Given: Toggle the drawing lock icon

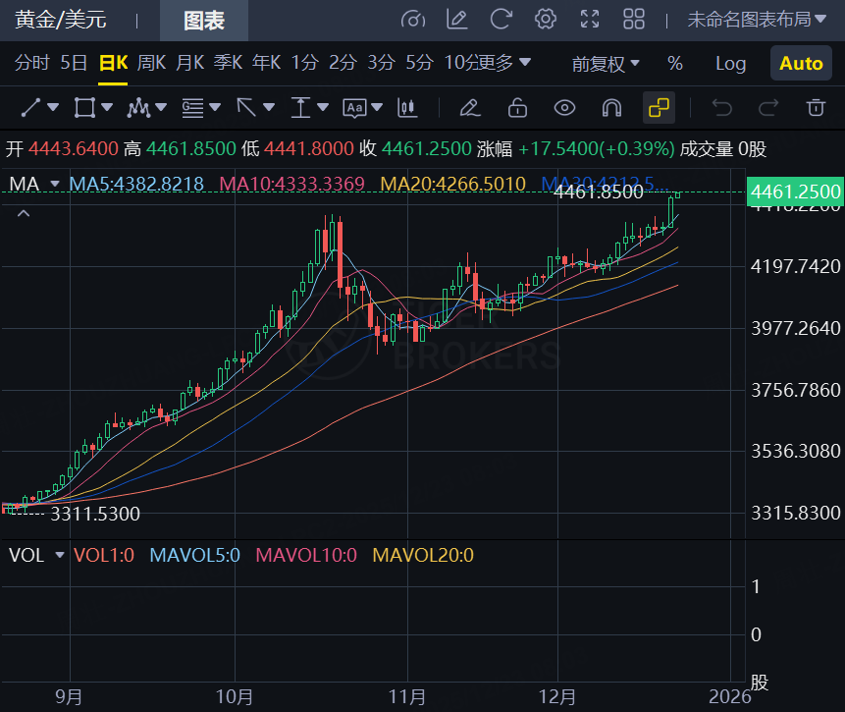Looking at the screenshot, I should point(517,107).
